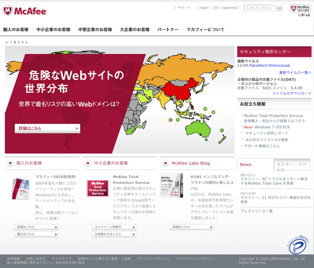Click the McAfee Labs Blog thumbnail
Screen dimensions: 314x268
[172, 185]
